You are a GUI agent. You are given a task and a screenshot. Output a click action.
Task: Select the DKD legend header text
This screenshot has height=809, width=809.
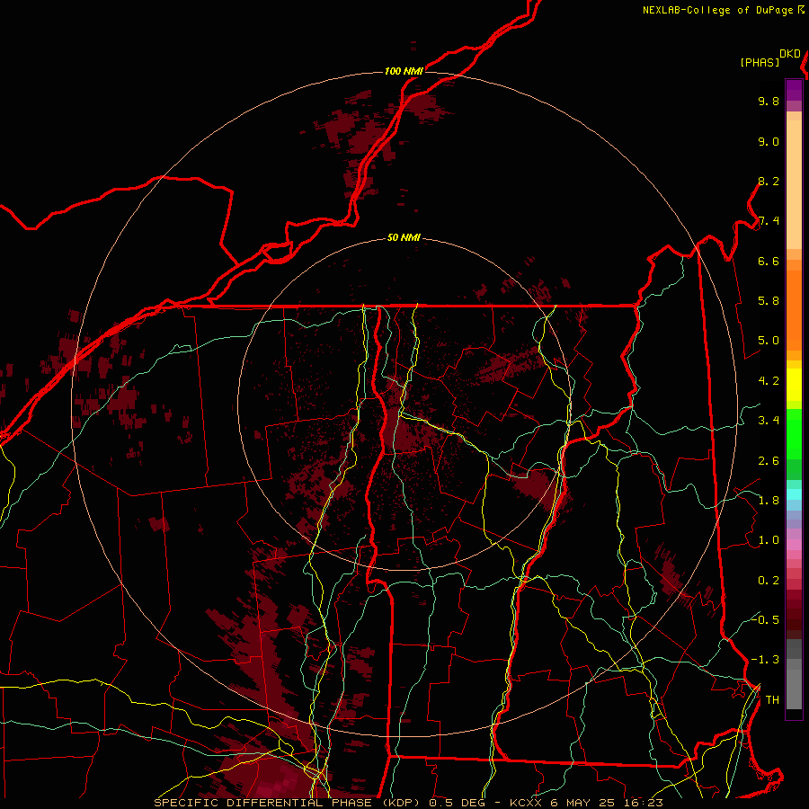point(790,54)
